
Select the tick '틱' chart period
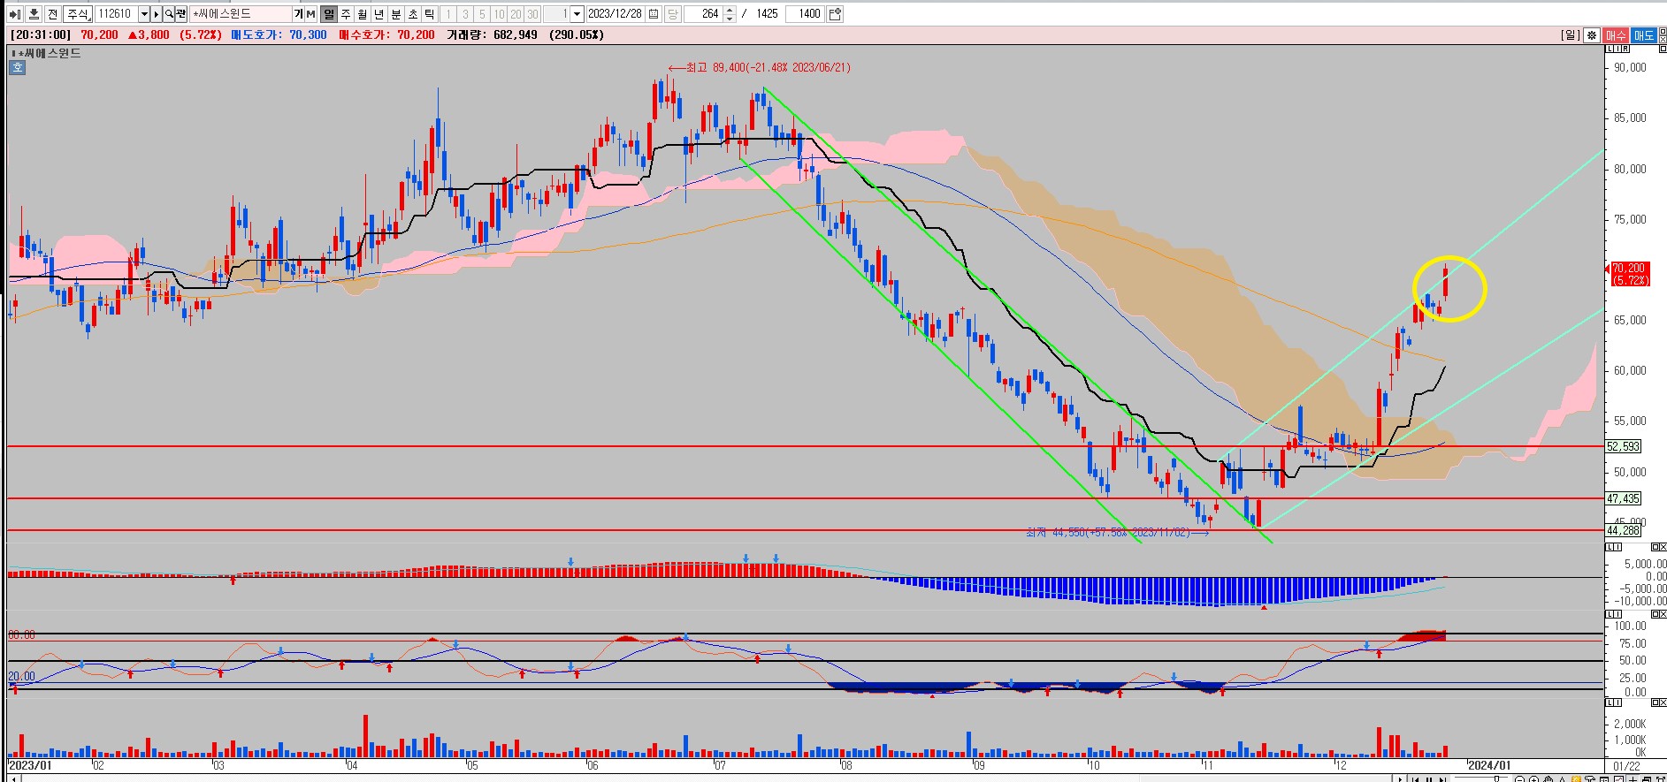[x=430, y=14]
